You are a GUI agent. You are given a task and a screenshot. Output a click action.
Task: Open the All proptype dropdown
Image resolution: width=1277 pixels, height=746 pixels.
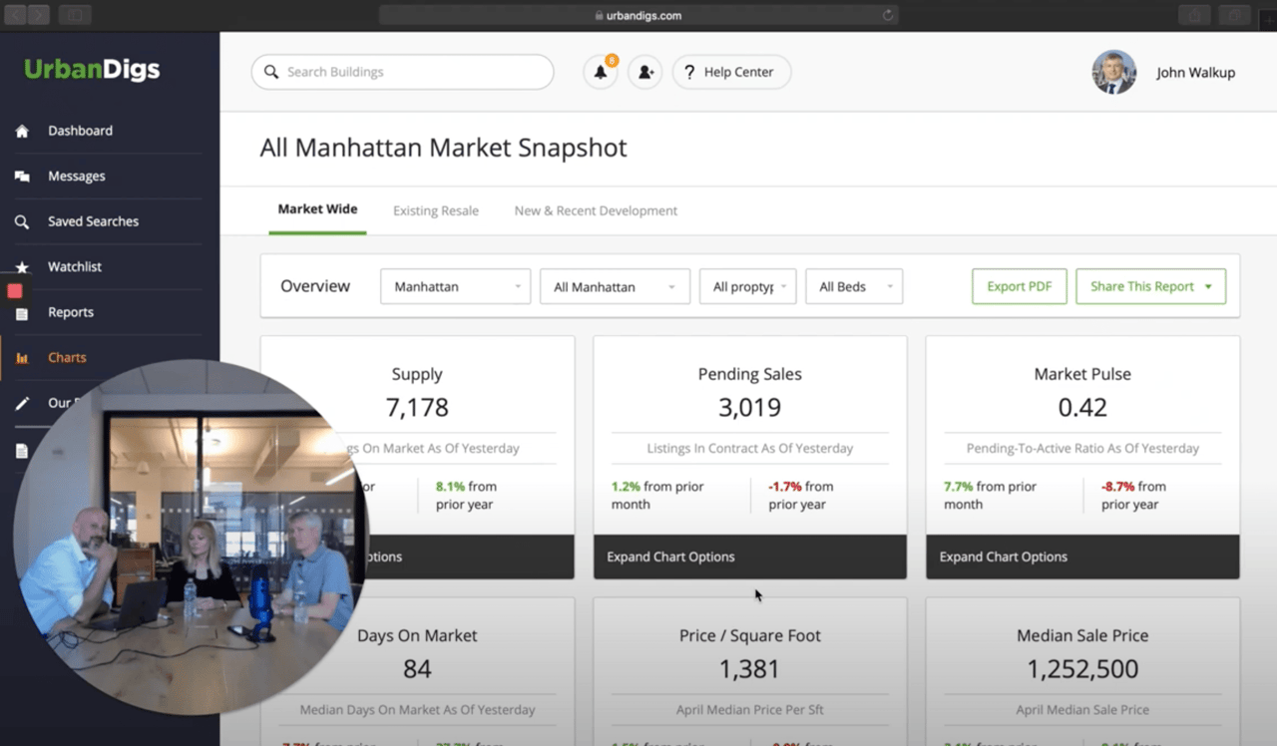click(x=748, y=286)
